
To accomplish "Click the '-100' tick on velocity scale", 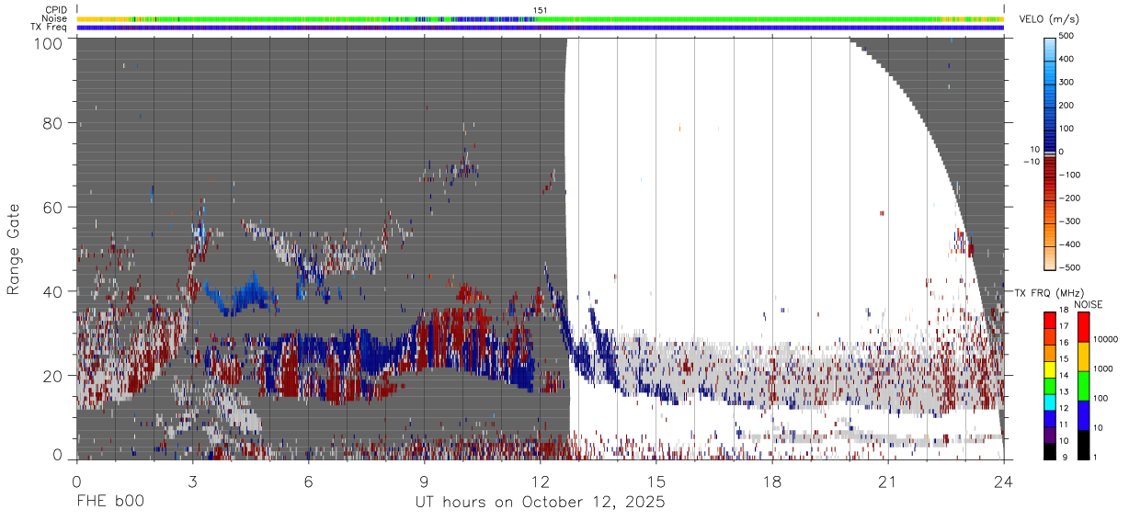I will pyautogui.click(x=1070, y=175).
